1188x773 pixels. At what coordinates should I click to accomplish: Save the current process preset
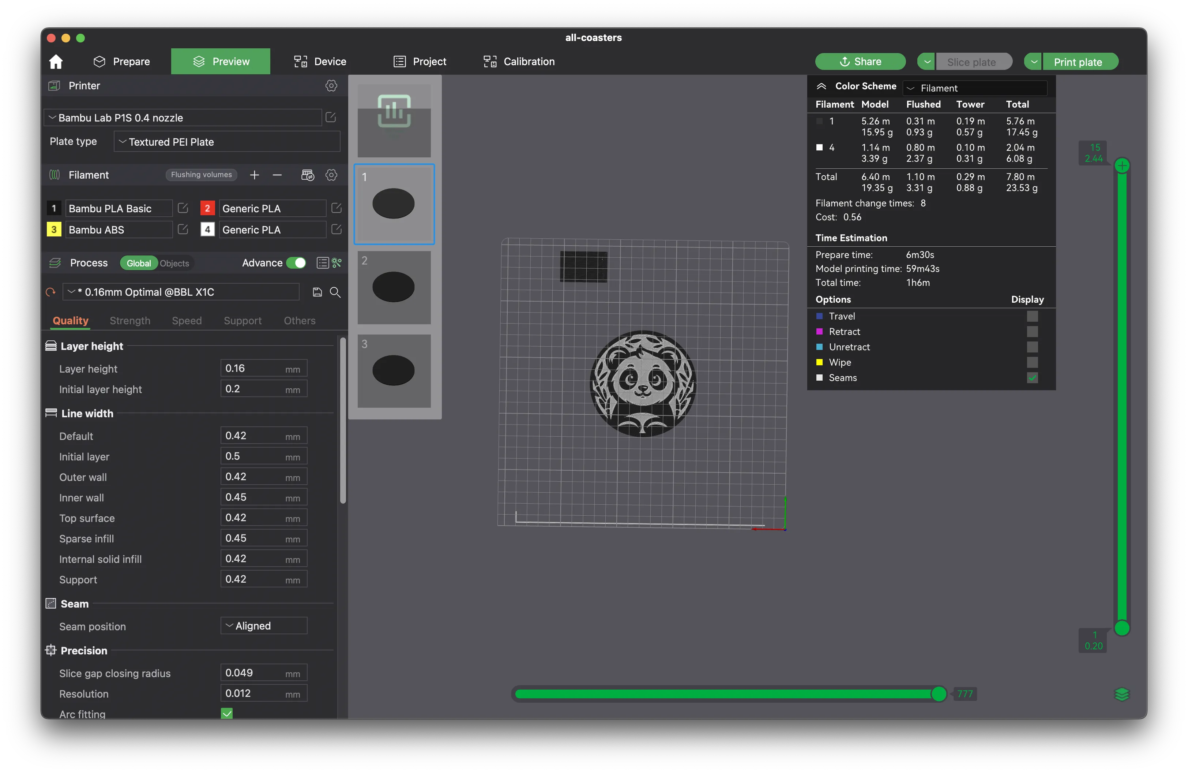[x=317, y=292]
